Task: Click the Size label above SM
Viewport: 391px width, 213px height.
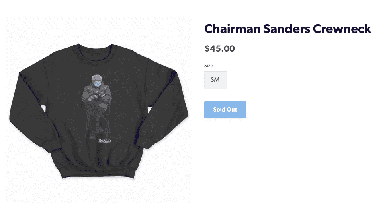Action: tap(209, 66)
